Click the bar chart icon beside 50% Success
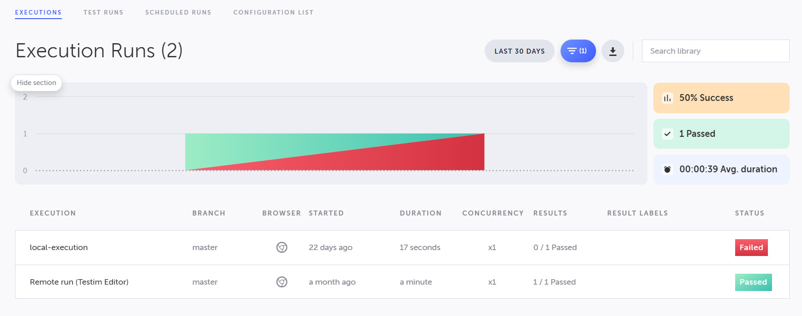 coord(667,98)
